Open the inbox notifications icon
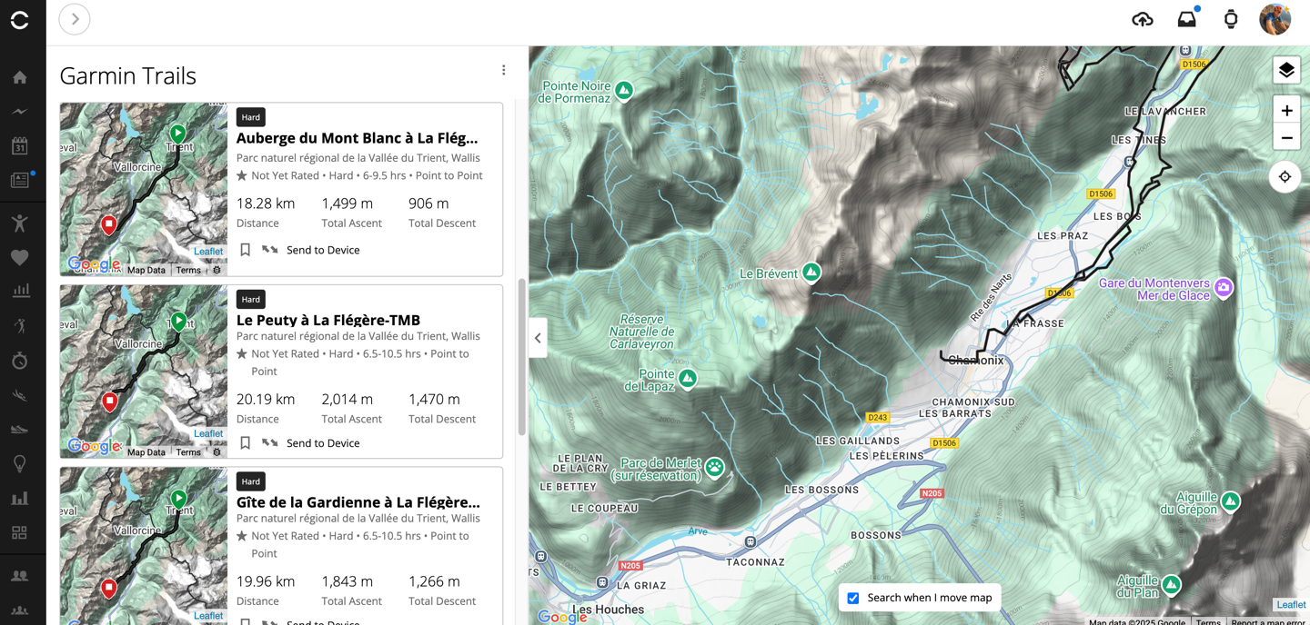Image resolution: width=1310 pixels, height=625 pixels. pos(1187,19)
